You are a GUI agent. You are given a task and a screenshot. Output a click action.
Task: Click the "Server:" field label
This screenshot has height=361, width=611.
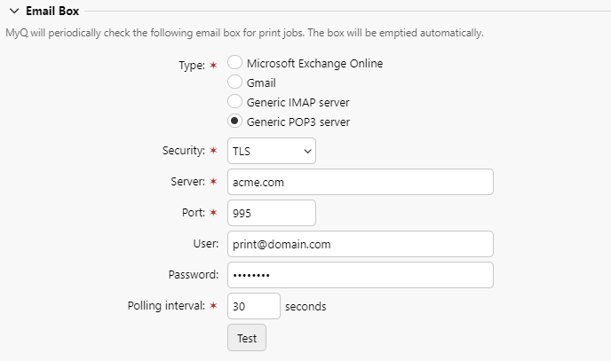186,182
